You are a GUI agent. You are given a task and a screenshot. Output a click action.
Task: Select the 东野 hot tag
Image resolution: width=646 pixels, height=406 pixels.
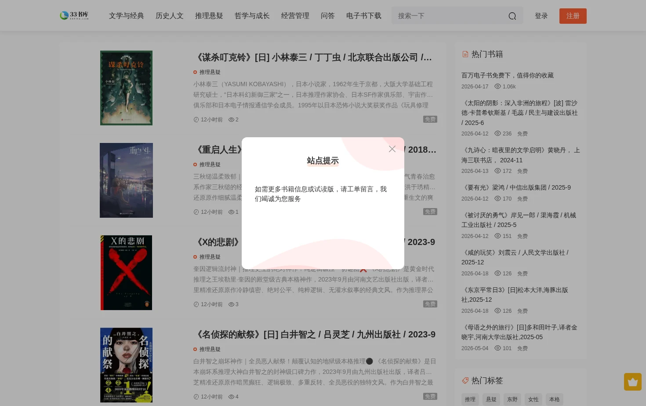(x=512, y=399)
